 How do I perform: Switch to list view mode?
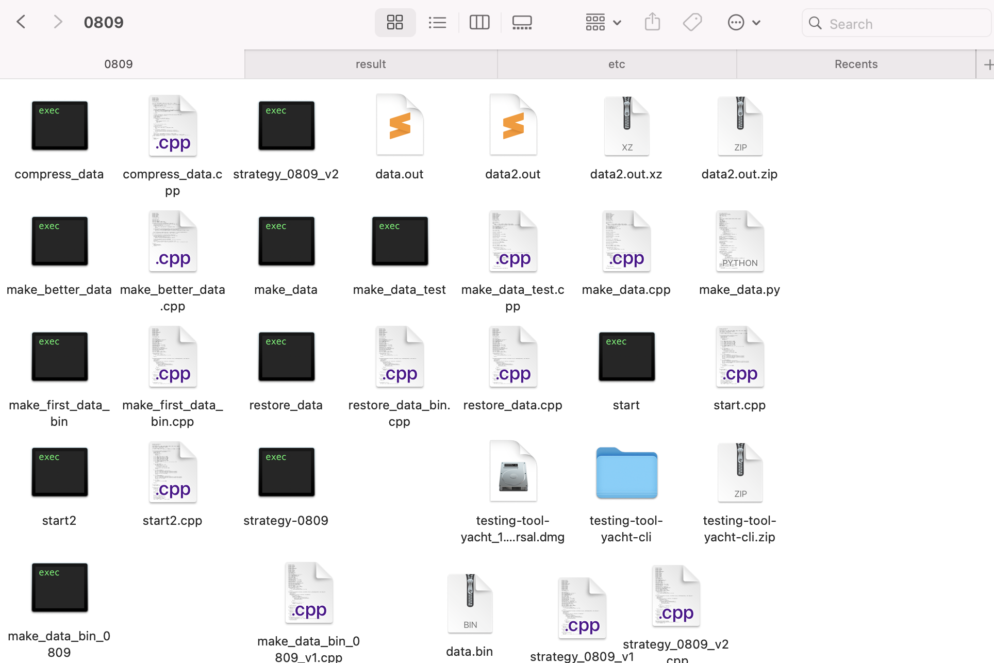pos(437,22)
